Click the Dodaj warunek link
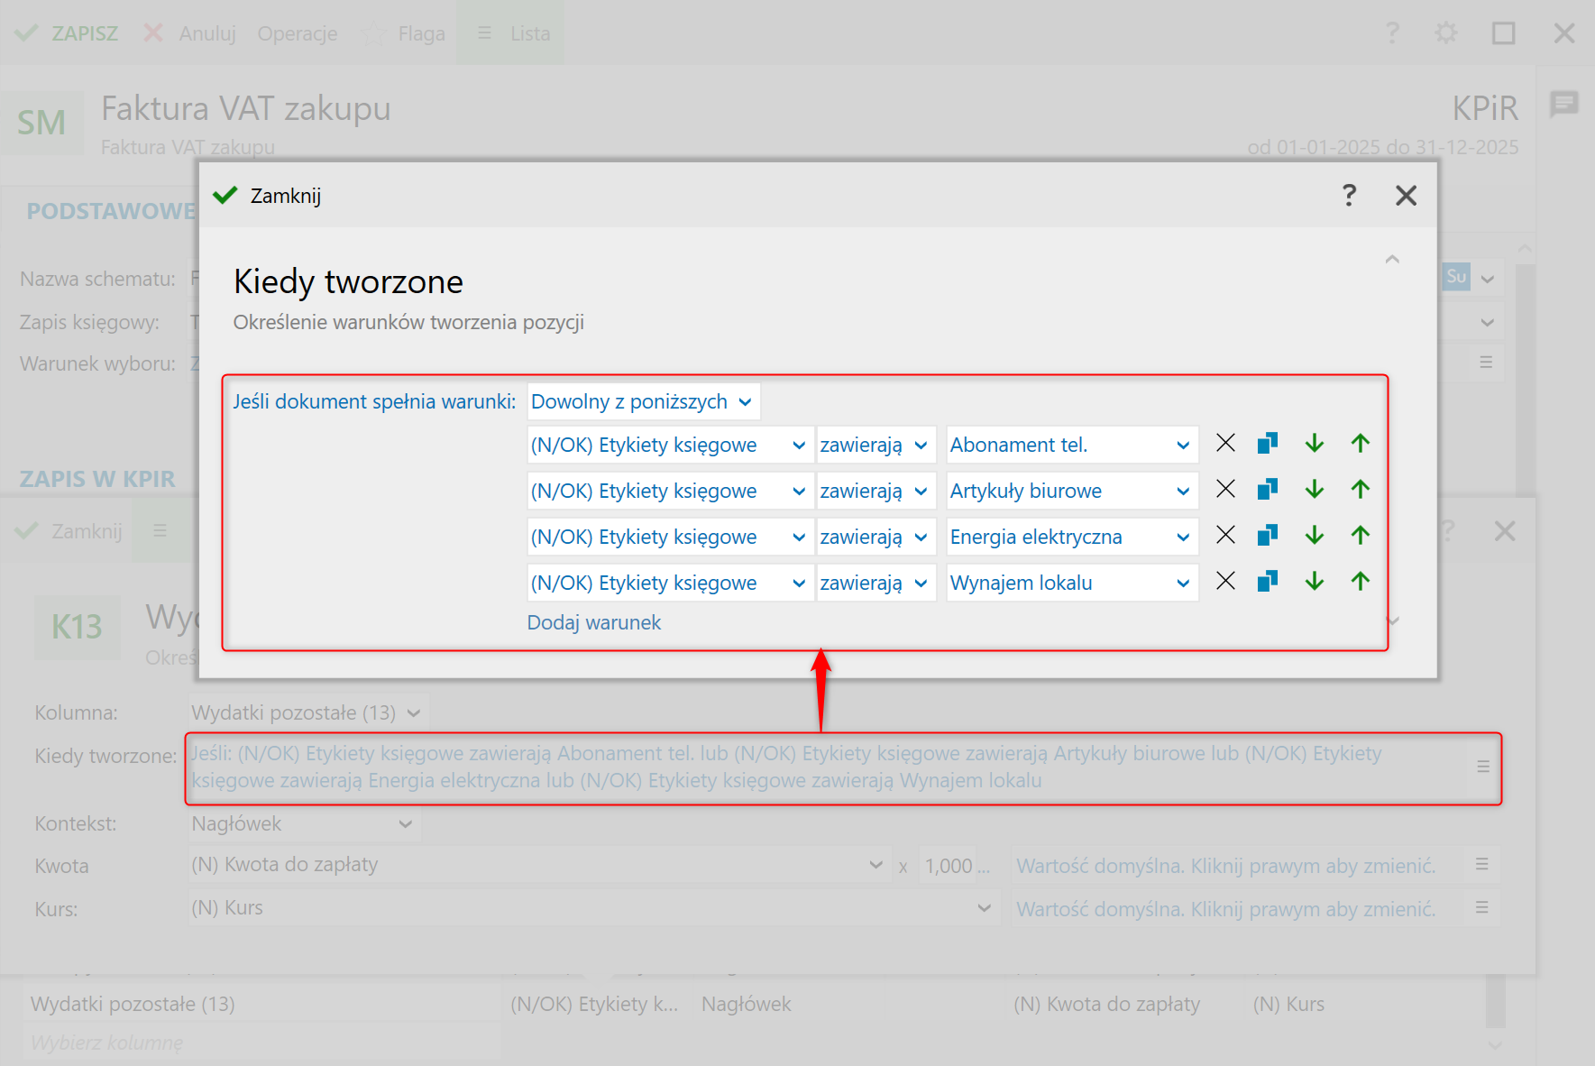The image size is (1595, 1066). pos(593,622)
